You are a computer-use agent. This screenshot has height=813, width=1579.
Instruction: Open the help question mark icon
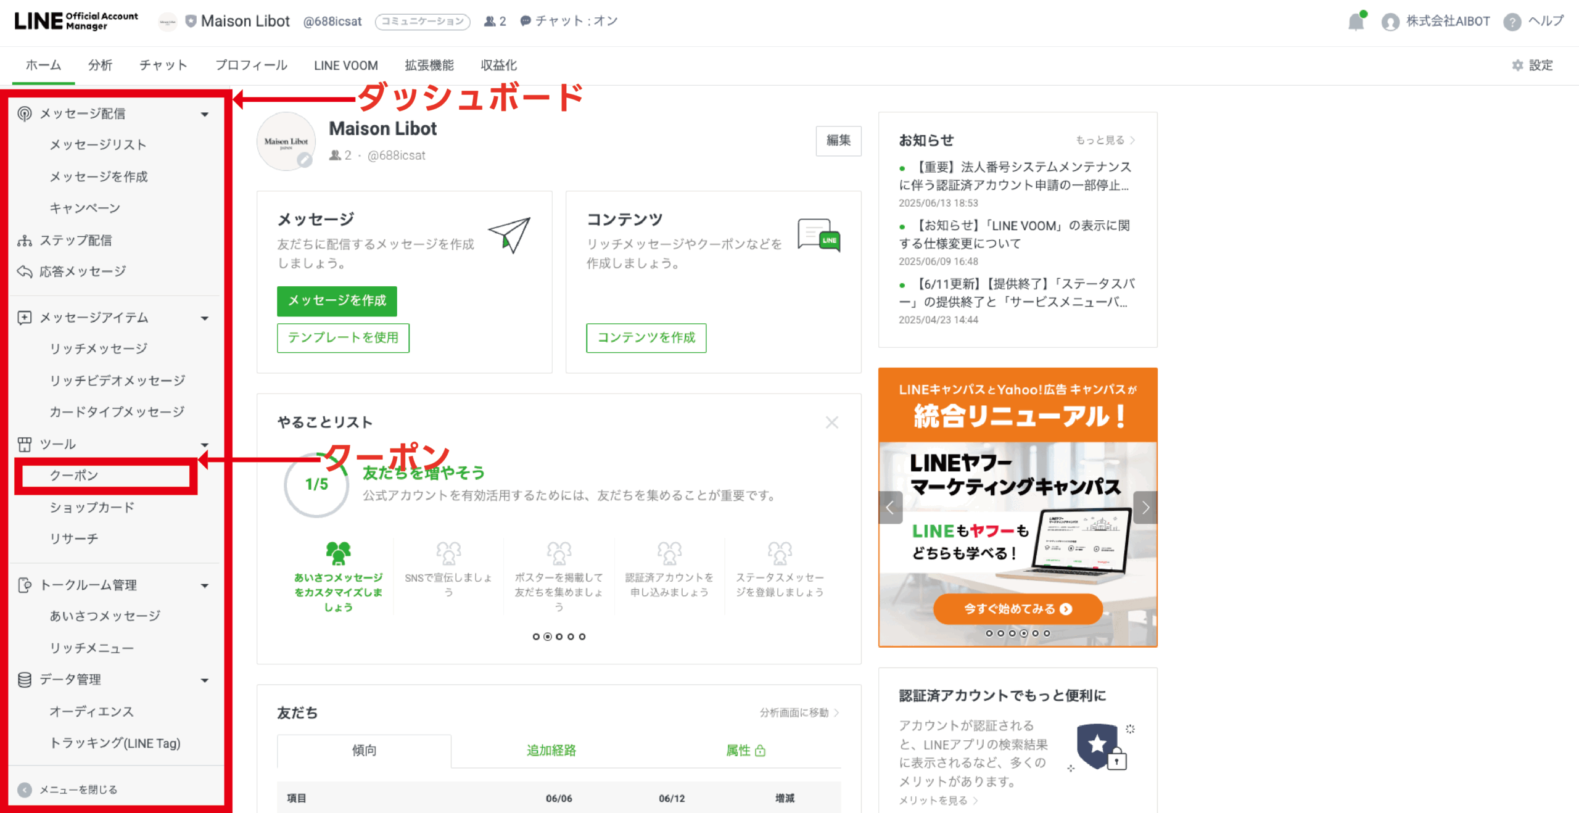pos(1512,22)
